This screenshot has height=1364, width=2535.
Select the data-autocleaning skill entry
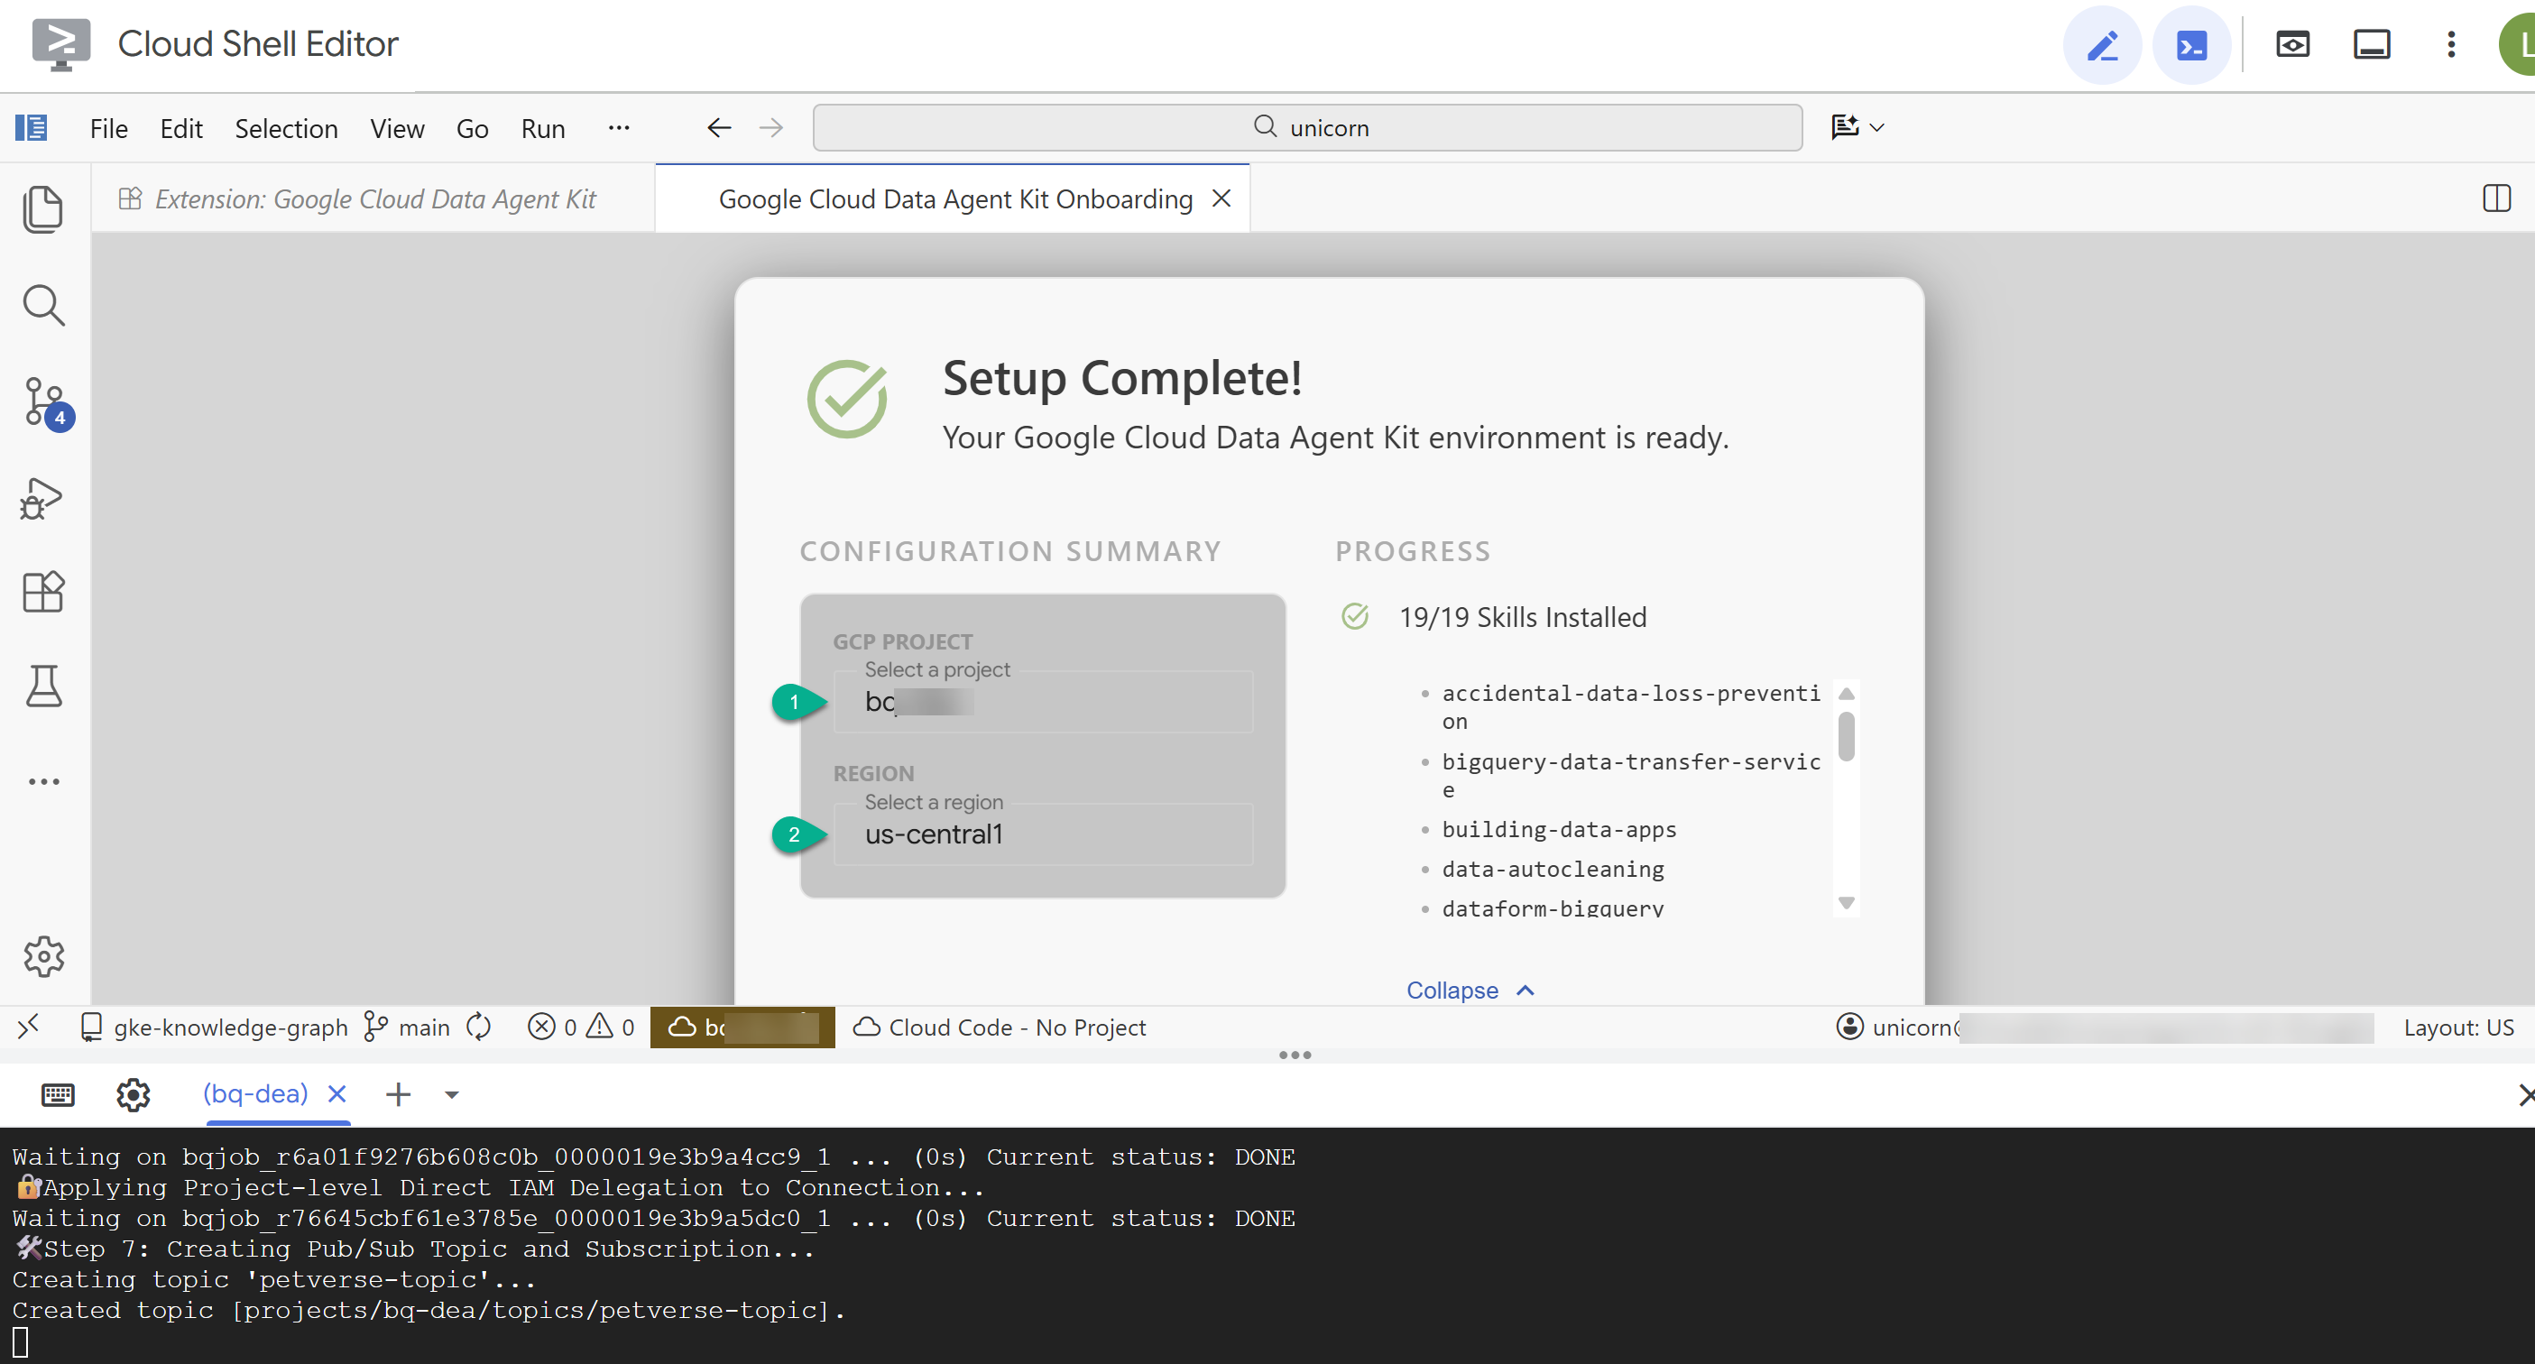pyautogui.click(x=1553, y=869)
